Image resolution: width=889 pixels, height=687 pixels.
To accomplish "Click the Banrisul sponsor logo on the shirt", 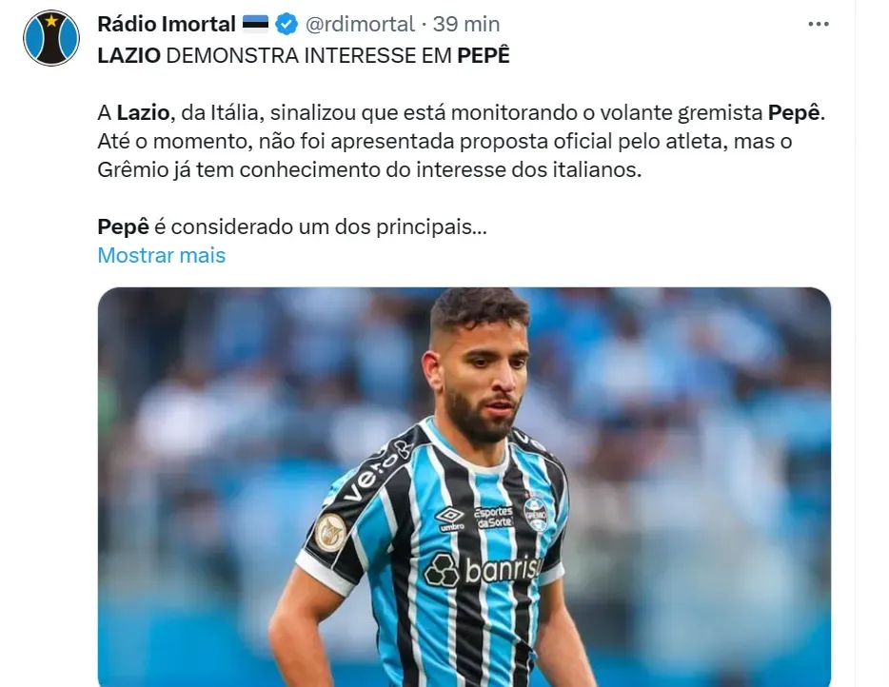I will 482,568.
